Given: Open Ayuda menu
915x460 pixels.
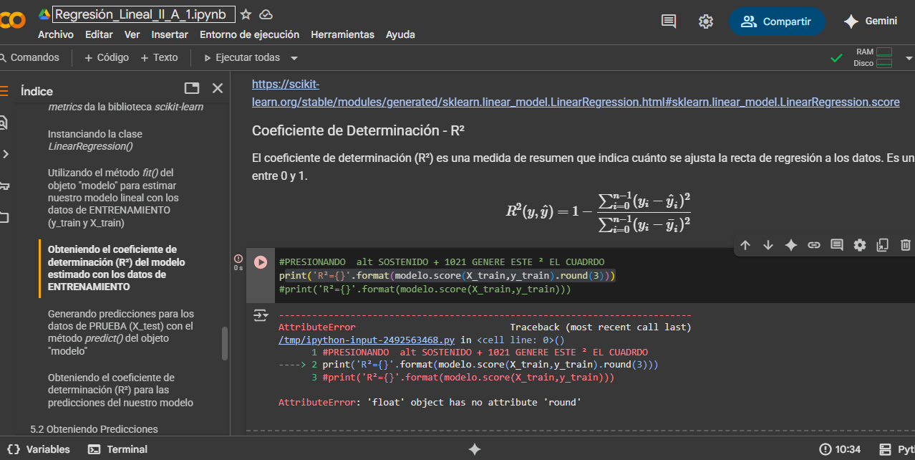Looking at the screenshot, I should tap(400, 34).
